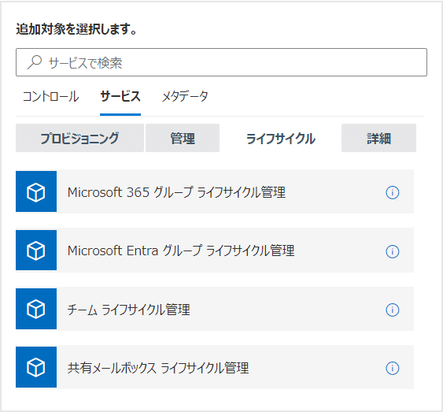
Task: Click the magnifier search icon
Action: pos(35,62)
